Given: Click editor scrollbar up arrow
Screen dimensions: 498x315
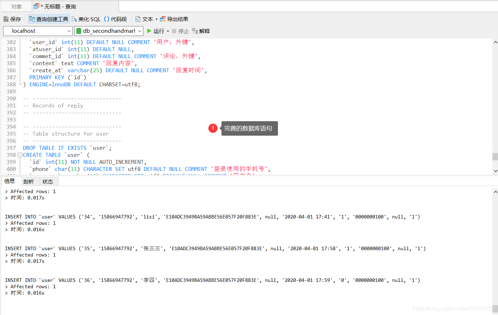Looking at the screenshot, I should click(x=495, y=42).
